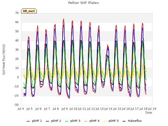This screenshot has width=168, height=126.
Task: Select the pSHF 2 legend label
Action: tap(56, 121)
